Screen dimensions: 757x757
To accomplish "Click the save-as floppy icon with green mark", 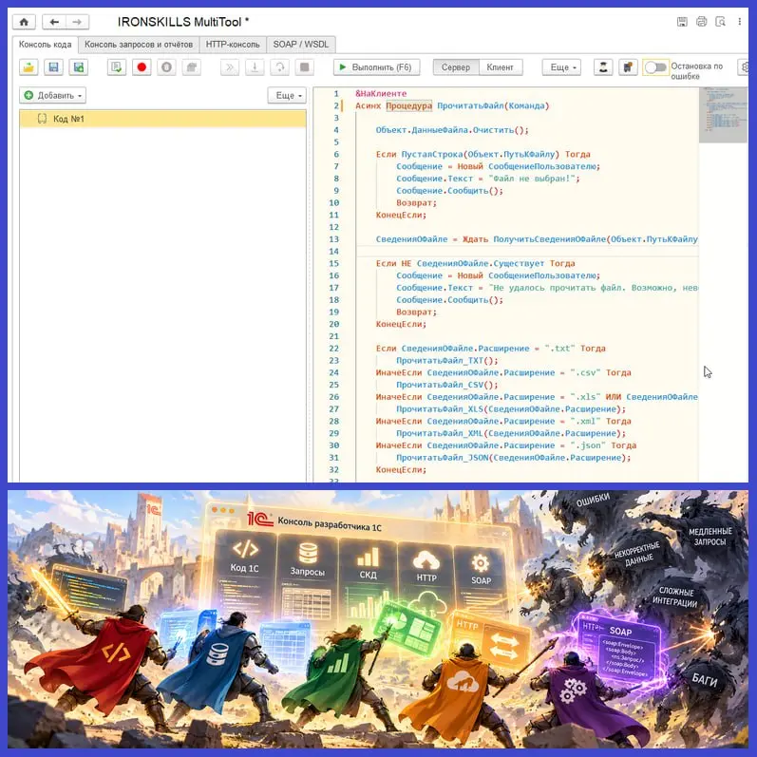I will 78,67.
